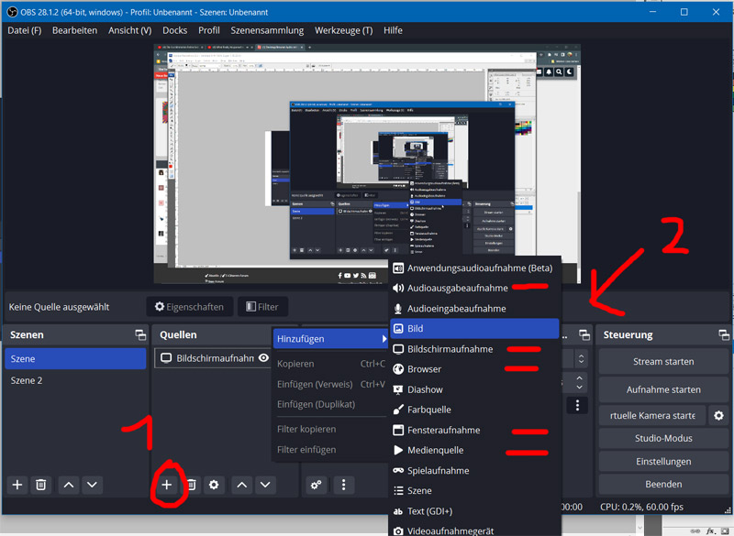Open Einstellungen in Steuerung
Image resolution: width=734 pixels, height=536 pixels.
point(663,462)
